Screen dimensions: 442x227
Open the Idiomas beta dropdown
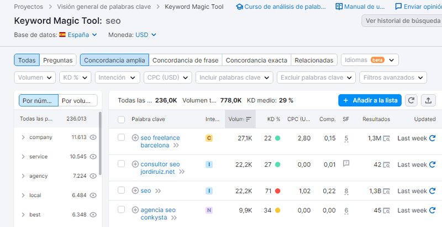(x=370, y=60)
